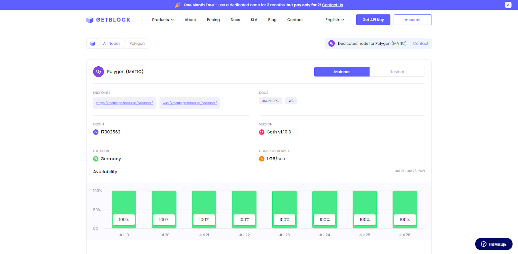Screen dimensions: 518x254
Task: Click the Polygon icon in dedicated node banner
Action: [332, 43]
